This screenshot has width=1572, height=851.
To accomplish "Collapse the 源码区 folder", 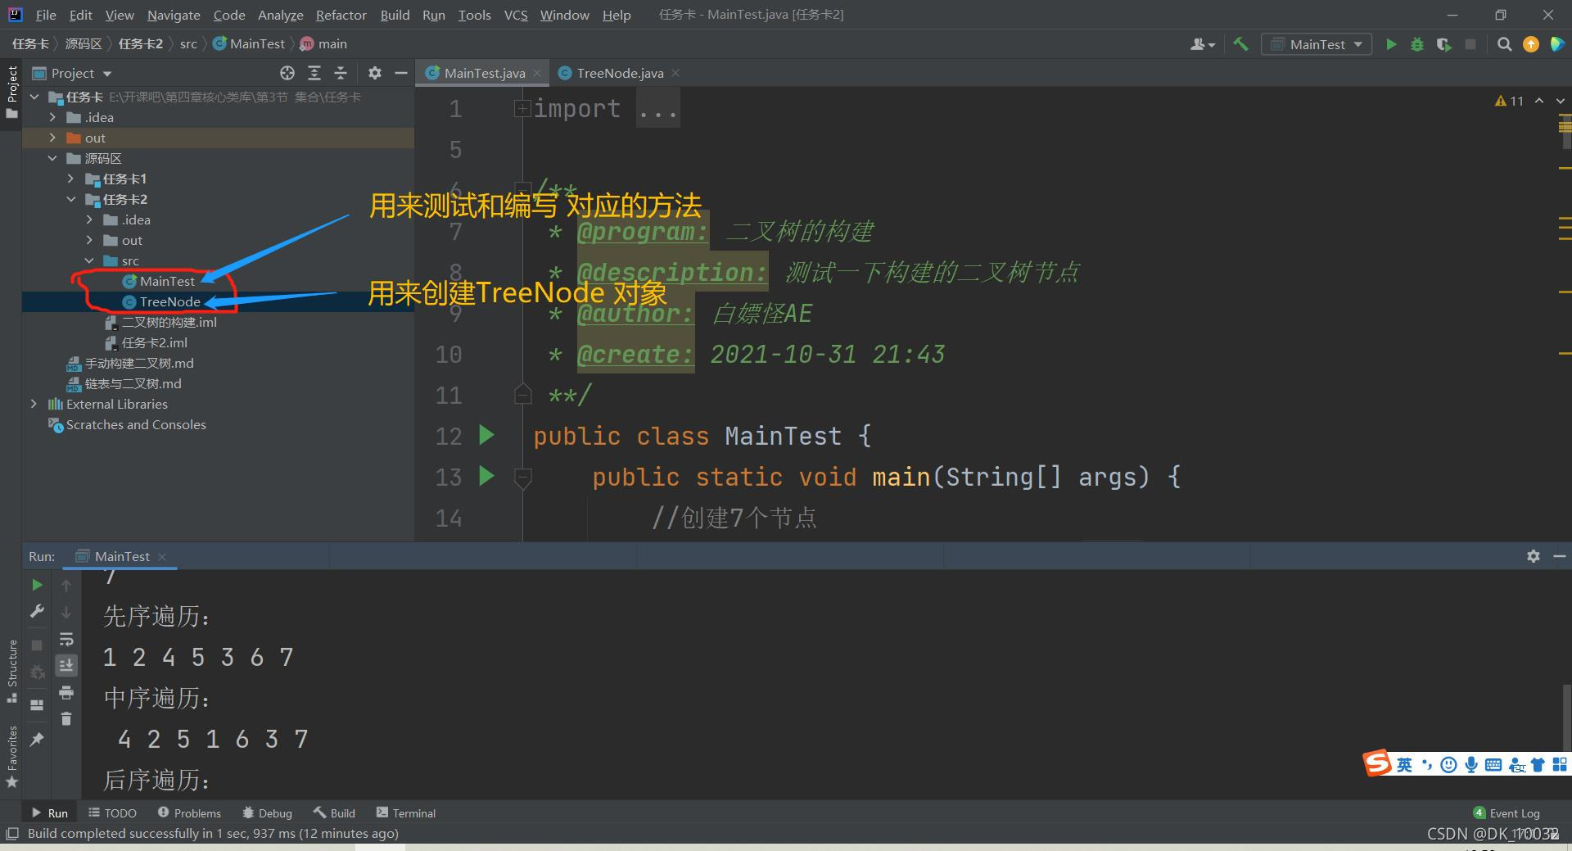I will coord(52,158).
